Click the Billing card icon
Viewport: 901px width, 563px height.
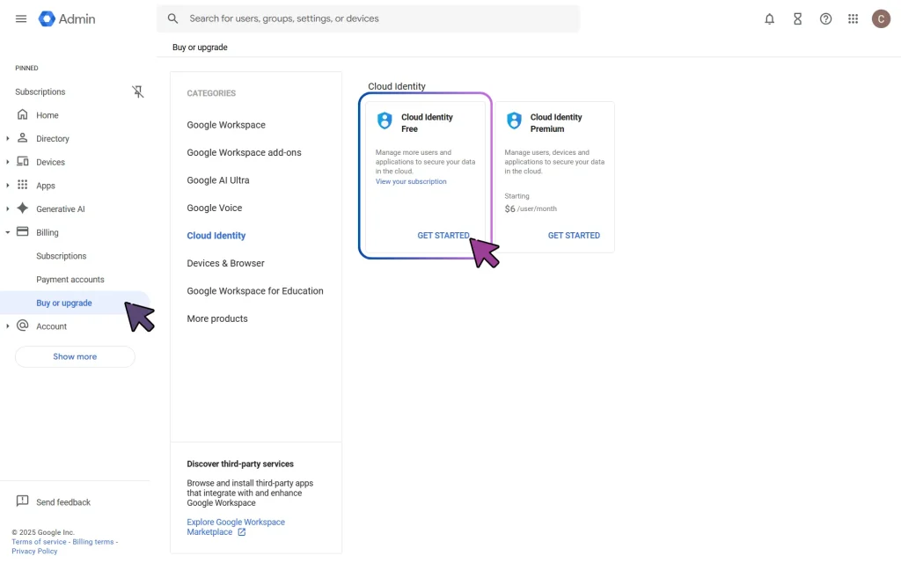22,231
